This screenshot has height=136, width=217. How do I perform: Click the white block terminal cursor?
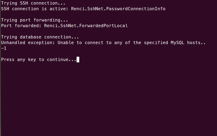tap(78, 59)
